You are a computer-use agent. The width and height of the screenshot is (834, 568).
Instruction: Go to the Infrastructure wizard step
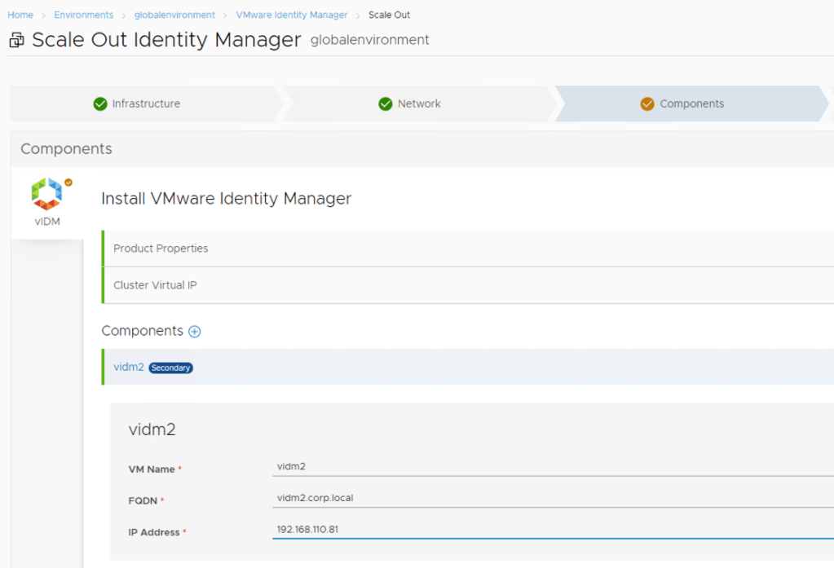tap(146, 103)
